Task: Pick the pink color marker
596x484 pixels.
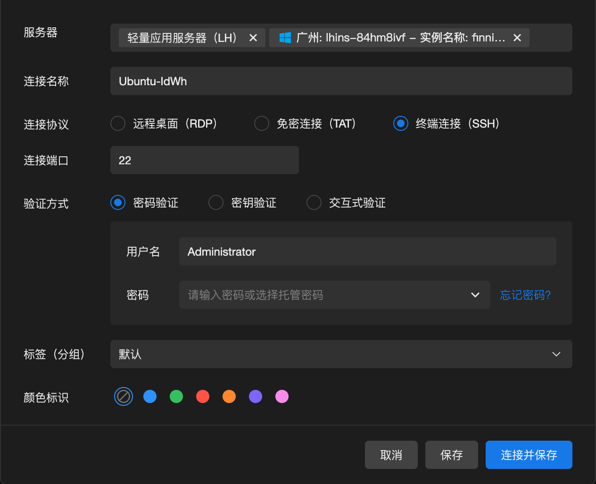Action: [x=282, y=396]
